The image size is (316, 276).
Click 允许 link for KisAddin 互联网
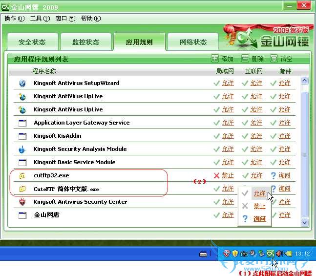tap(256, 136)
